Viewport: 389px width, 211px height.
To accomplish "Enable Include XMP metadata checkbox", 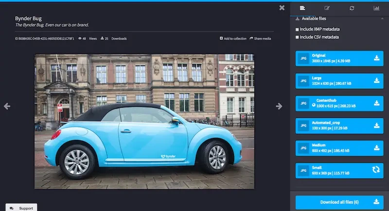I will 298,30.
